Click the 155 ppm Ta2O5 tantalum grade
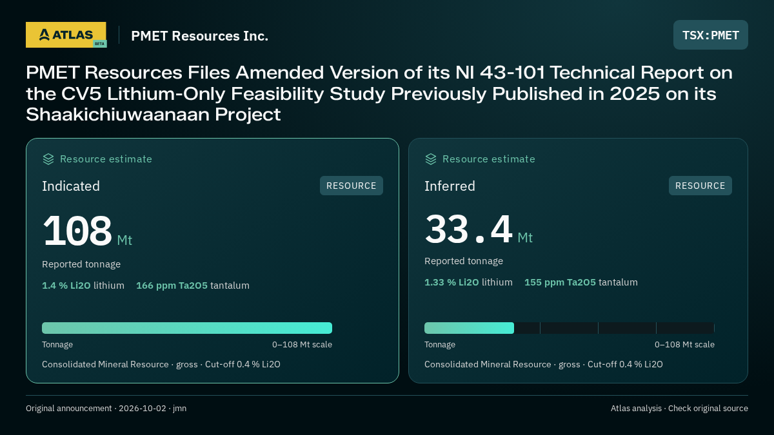The image size is (774, 435). (x=581, y=282)
